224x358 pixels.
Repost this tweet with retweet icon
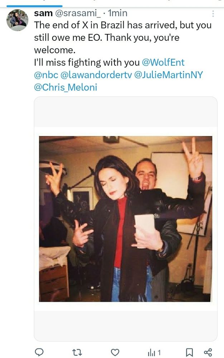(77, 352)
